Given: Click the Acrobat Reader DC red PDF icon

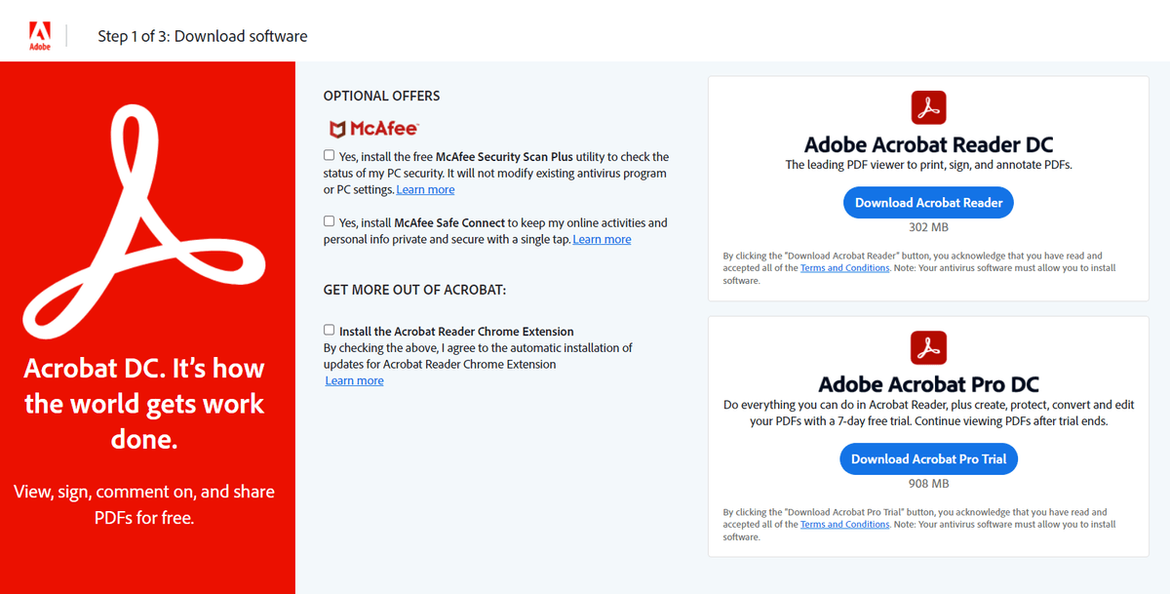Looking at the screenshot, I should (928, 107).
